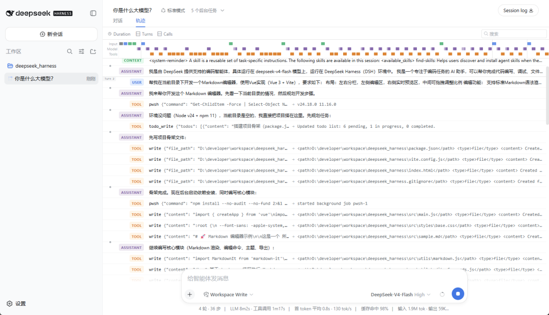The image size is (549, 315).
Task: Start a new conversation 新会话
Action: coord(51,34)
